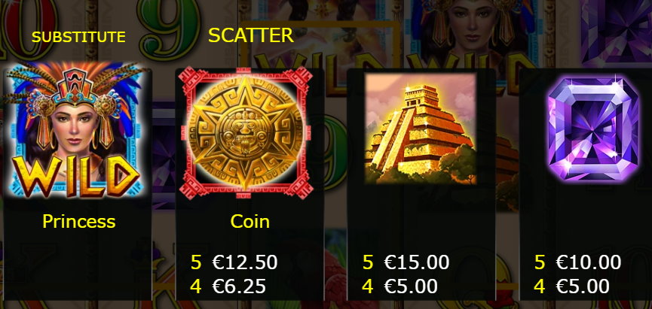Click the purple amethyst gem symbol
652x309 pixels.
[x=593, y=129]
